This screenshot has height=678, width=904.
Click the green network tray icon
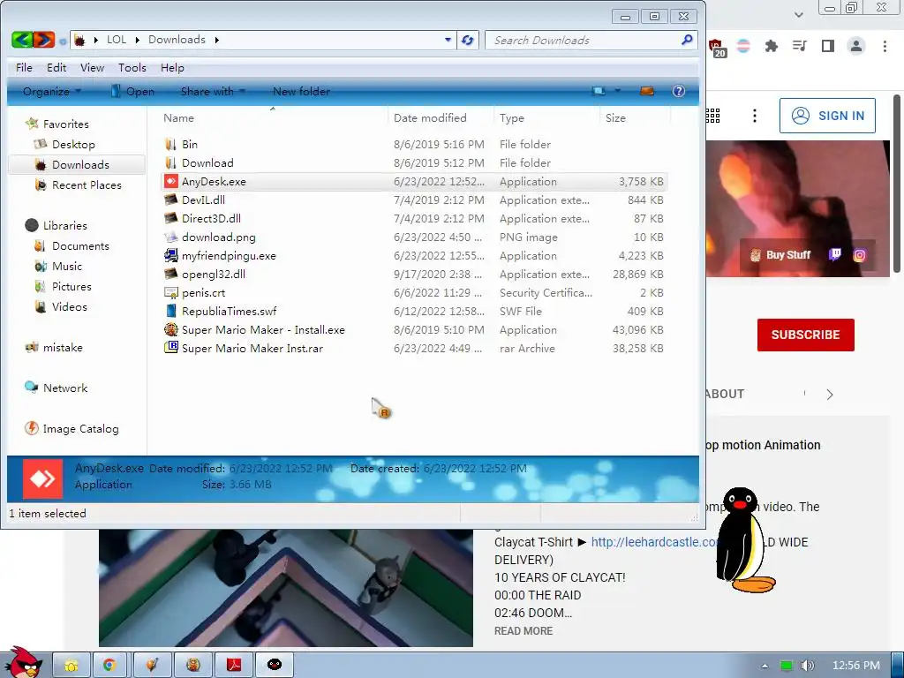pos(786,666)
